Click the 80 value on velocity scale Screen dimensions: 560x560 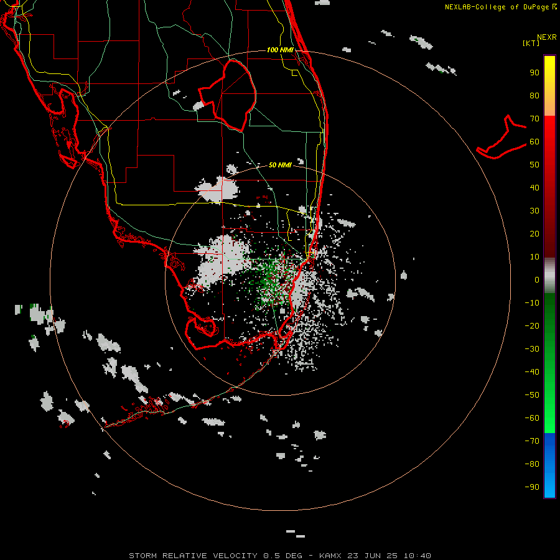[x=534, y=96]
